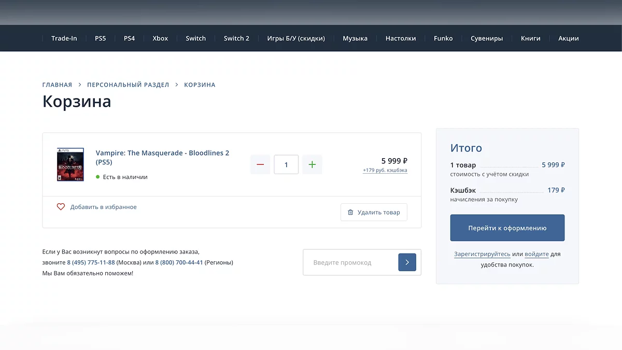Image resolution: width=622 pixels, height=350 pixels.
Task: Click the trash can icon on Удалить товар
Action: pos(350,212)
